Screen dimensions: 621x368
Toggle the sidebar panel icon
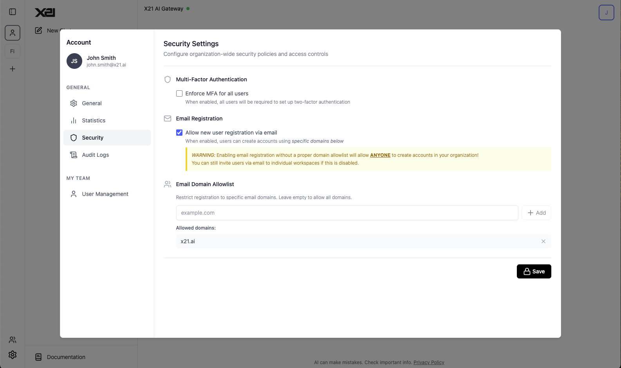point(13,12)
